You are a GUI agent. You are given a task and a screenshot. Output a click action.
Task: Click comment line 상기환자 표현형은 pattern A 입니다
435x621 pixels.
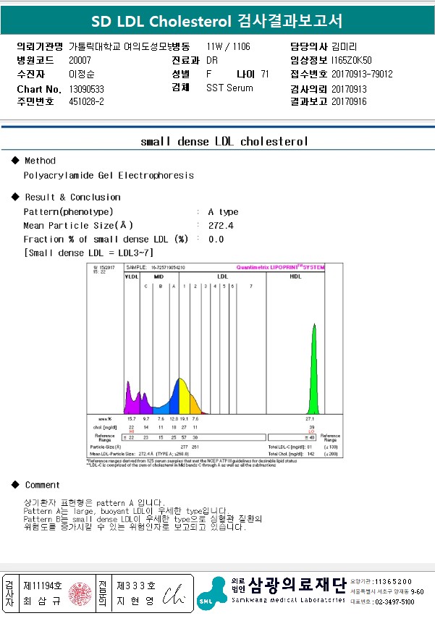tap(94, 503)
